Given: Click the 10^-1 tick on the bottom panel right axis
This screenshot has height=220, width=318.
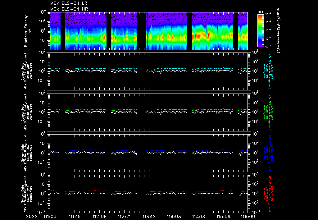Looking at the screenshot, I should pos(256,212).
